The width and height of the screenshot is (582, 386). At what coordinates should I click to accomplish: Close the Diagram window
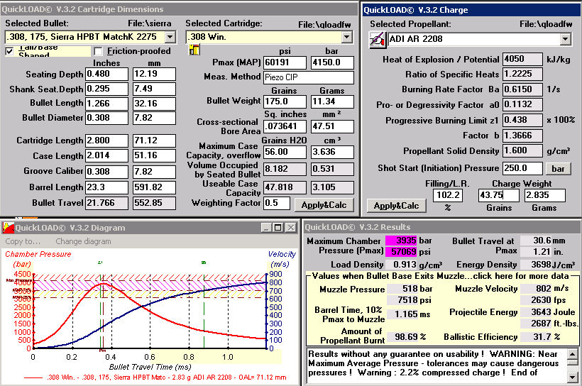pyautogui.click(x=291, y=228)
